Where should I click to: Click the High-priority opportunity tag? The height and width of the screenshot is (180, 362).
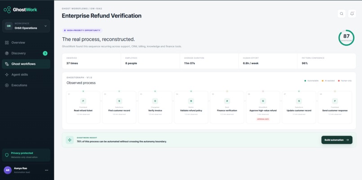pos(82,31)
